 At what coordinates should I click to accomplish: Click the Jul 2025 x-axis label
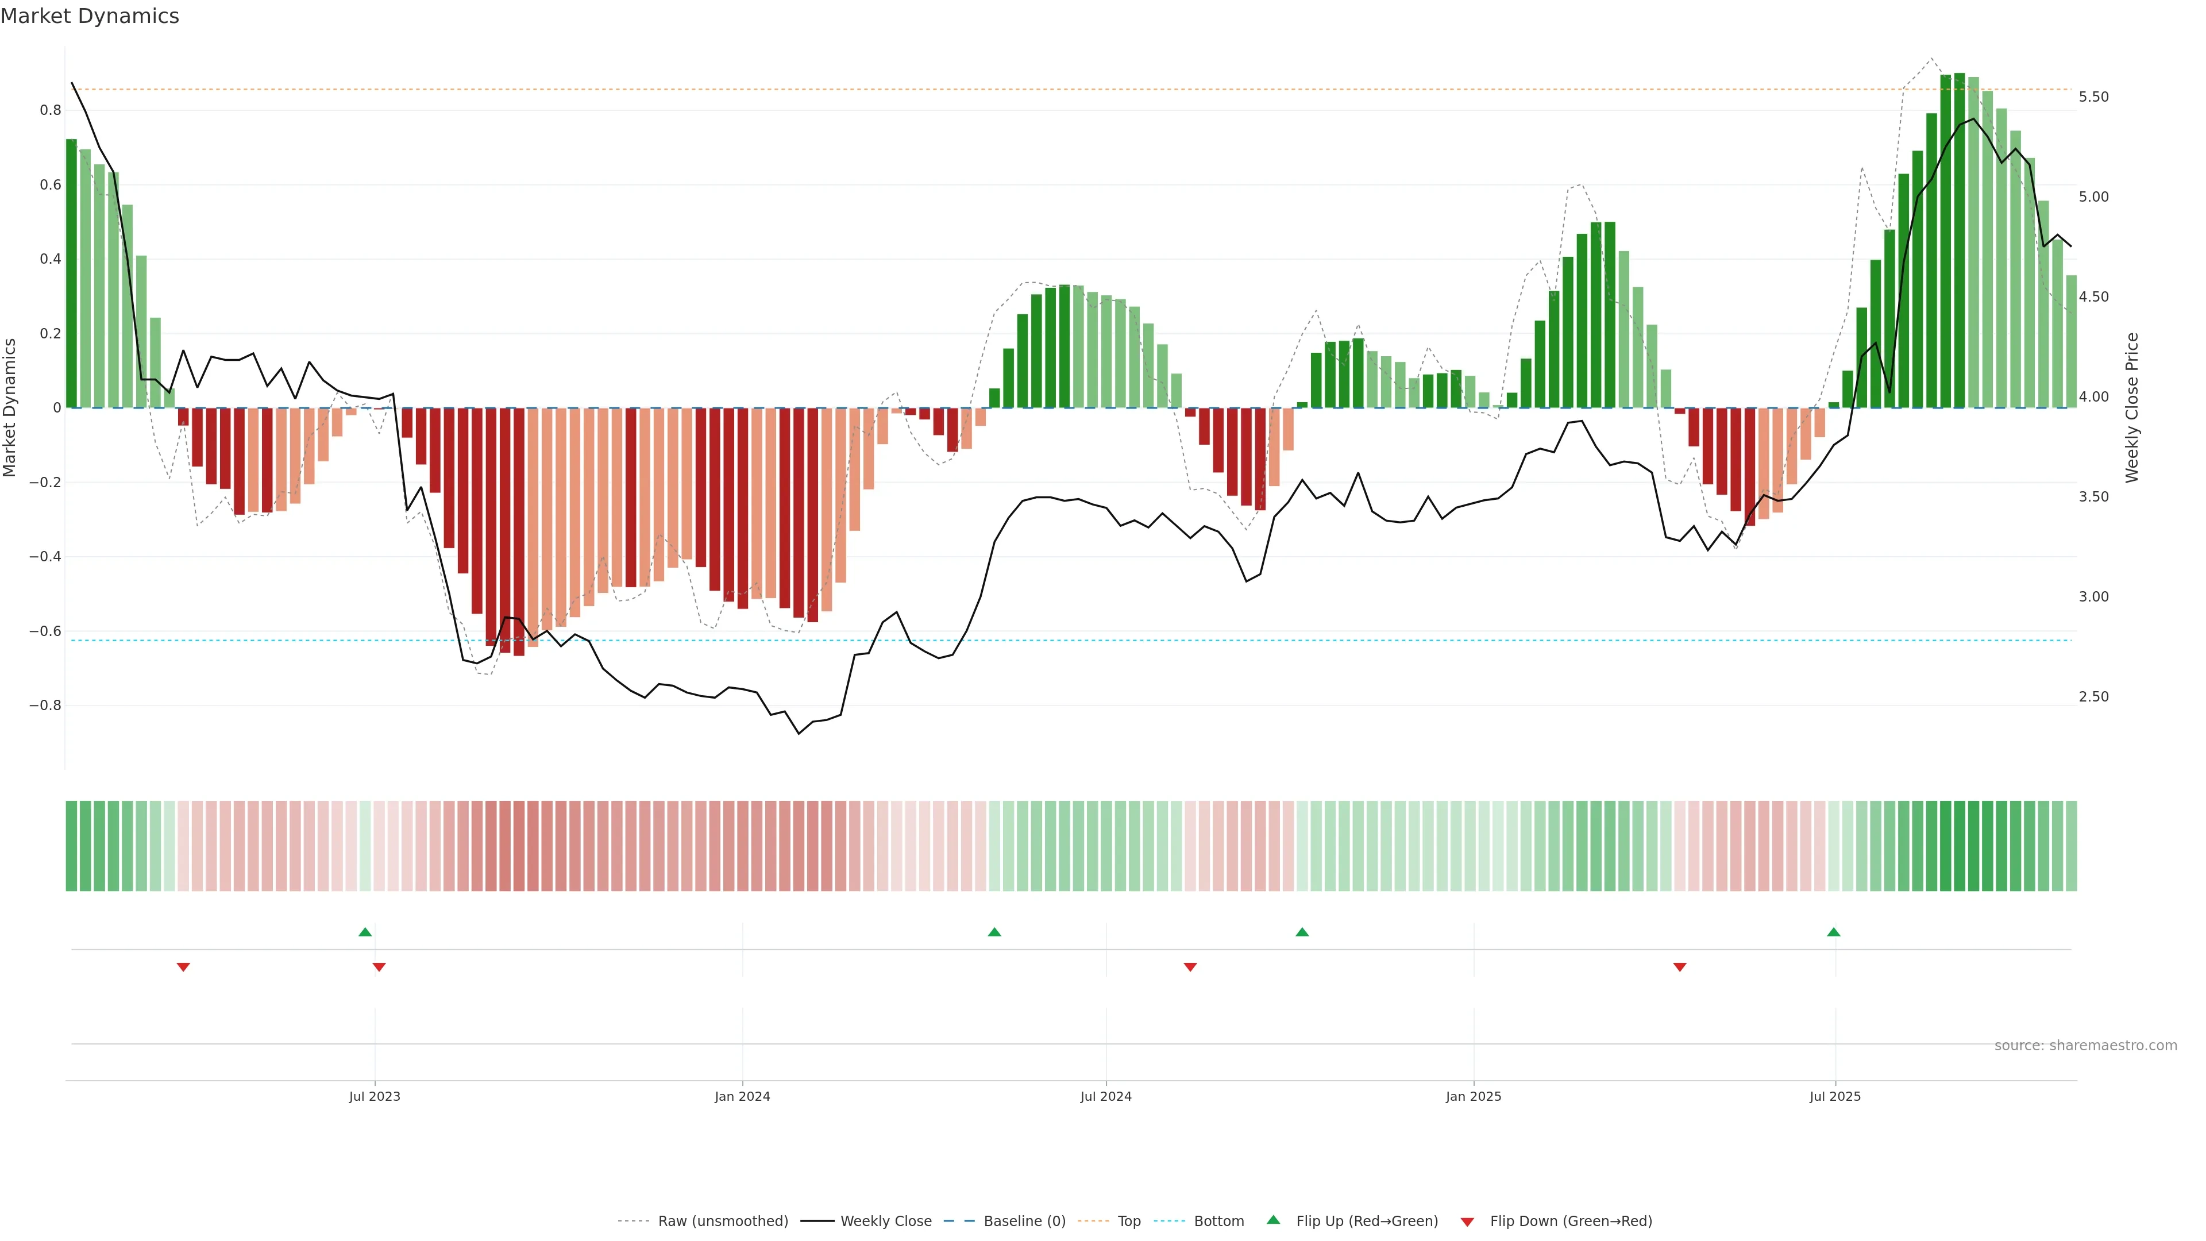1834,1096
